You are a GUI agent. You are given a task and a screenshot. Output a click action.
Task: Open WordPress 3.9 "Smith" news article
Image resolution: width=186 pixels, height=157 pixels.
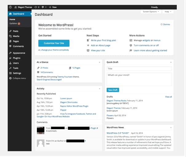click(x=118, y=133)
